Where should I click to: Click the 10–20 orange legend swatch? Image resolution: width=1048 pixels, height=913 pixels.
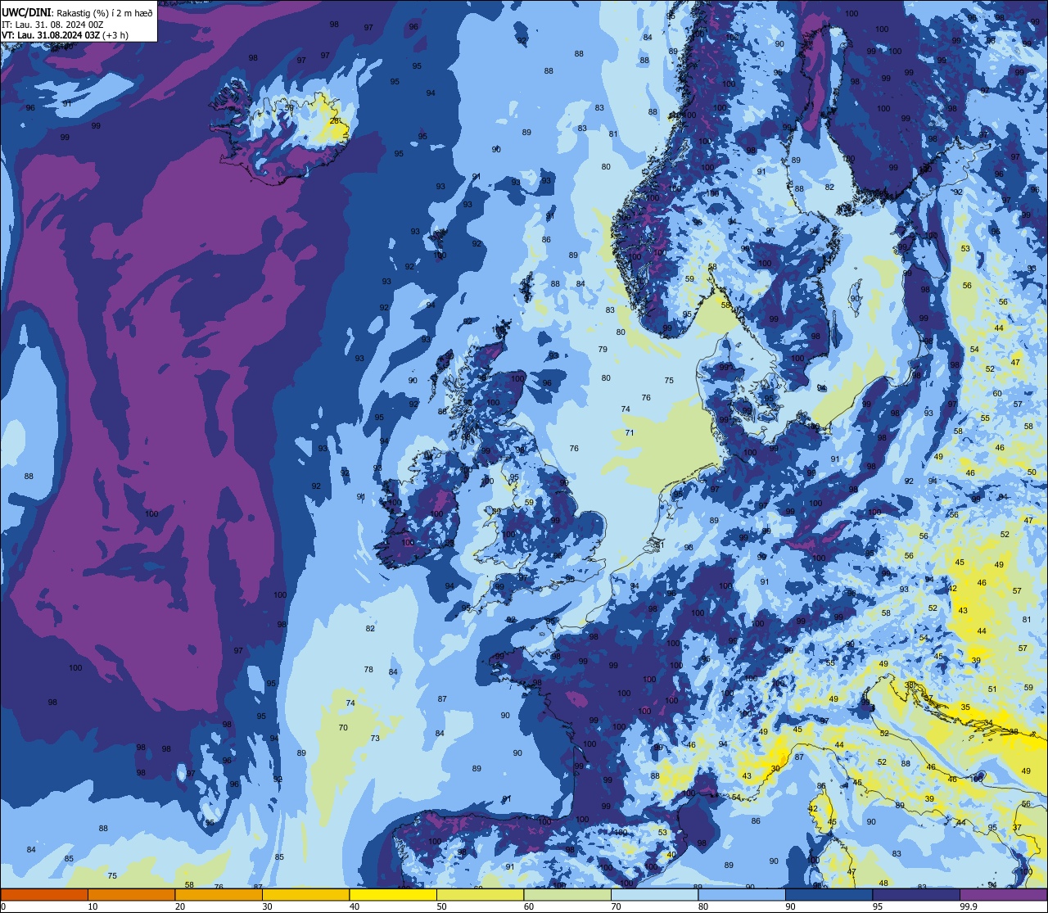(x=131, y=894)
